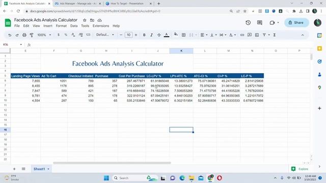Increase font size plus button
The image size is (326, 183).
136,35
